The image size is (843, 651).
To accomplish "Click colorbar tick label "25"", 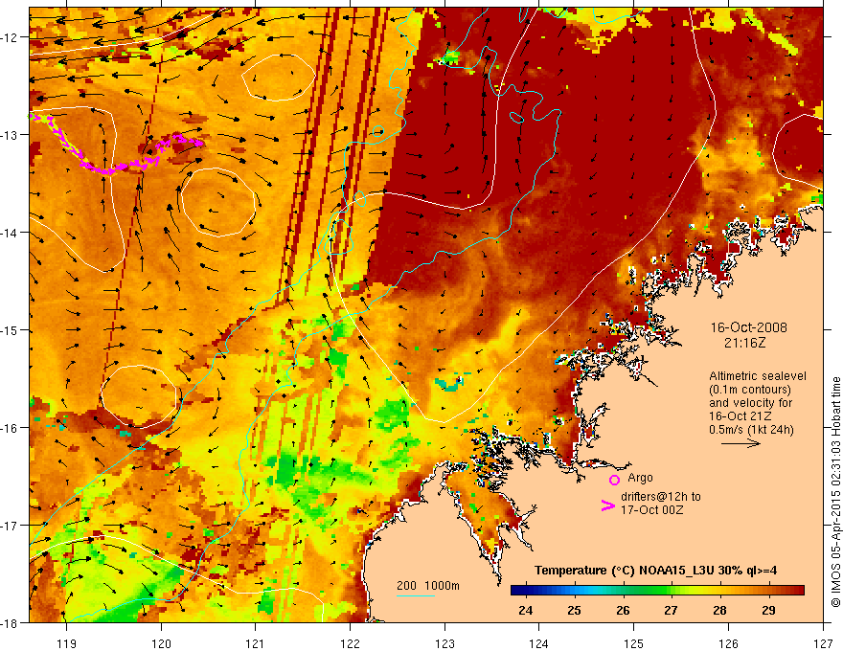I will coord(574,610).
